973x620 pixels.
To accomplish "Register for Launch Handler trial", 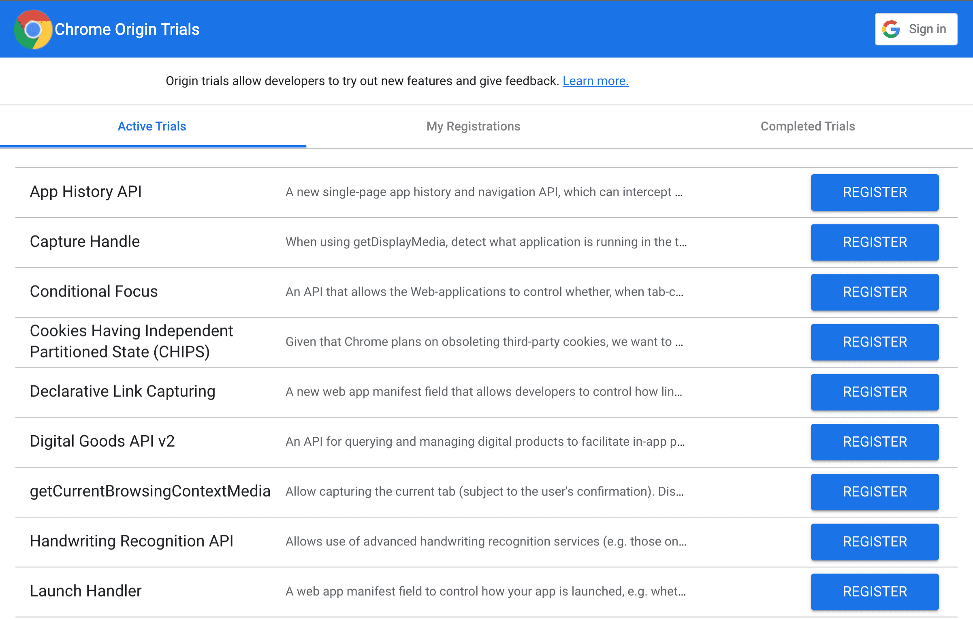I will point(874,592).
